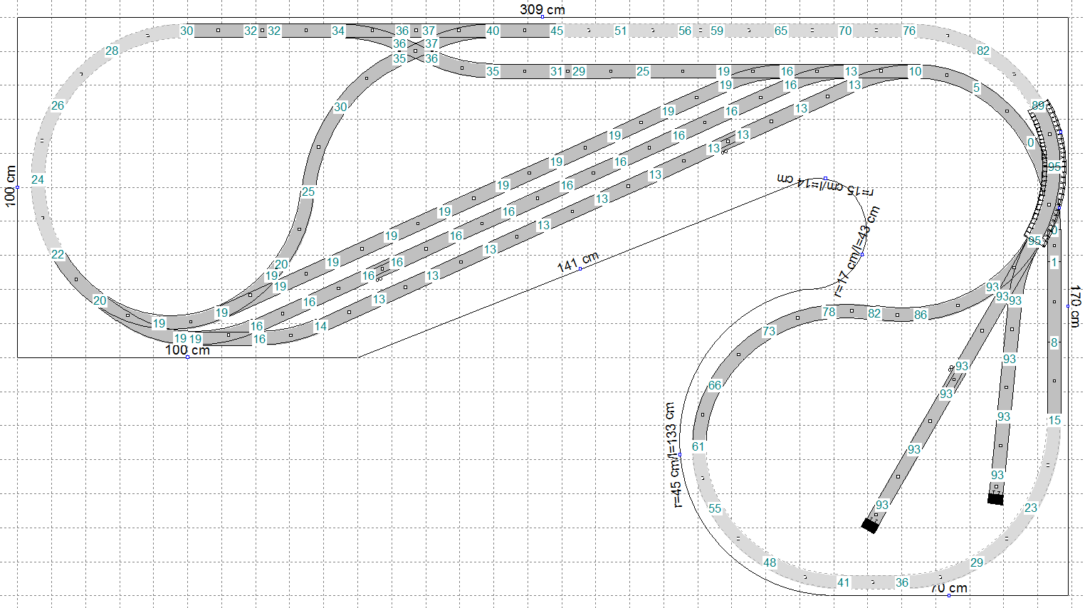
Task: Click the upside-down r=15 cm/l=14 cm label
Action: [x=826, y=184]
